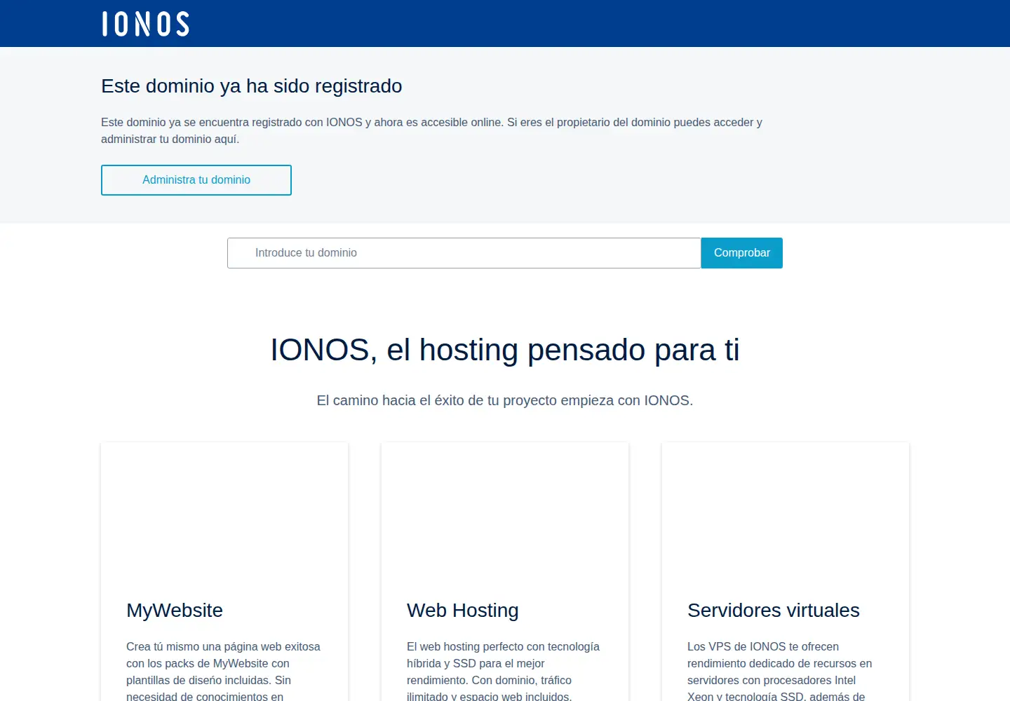
Task: Click paragraph starting 'Este dominio ya se encuentra registrado'
Action: 431,130
